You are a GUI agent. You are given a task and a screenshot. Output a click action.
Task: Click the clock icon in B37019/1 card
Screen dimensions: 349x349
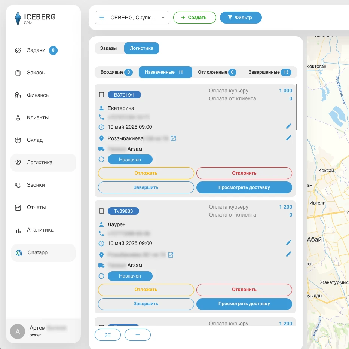click(x=101, y=127)
